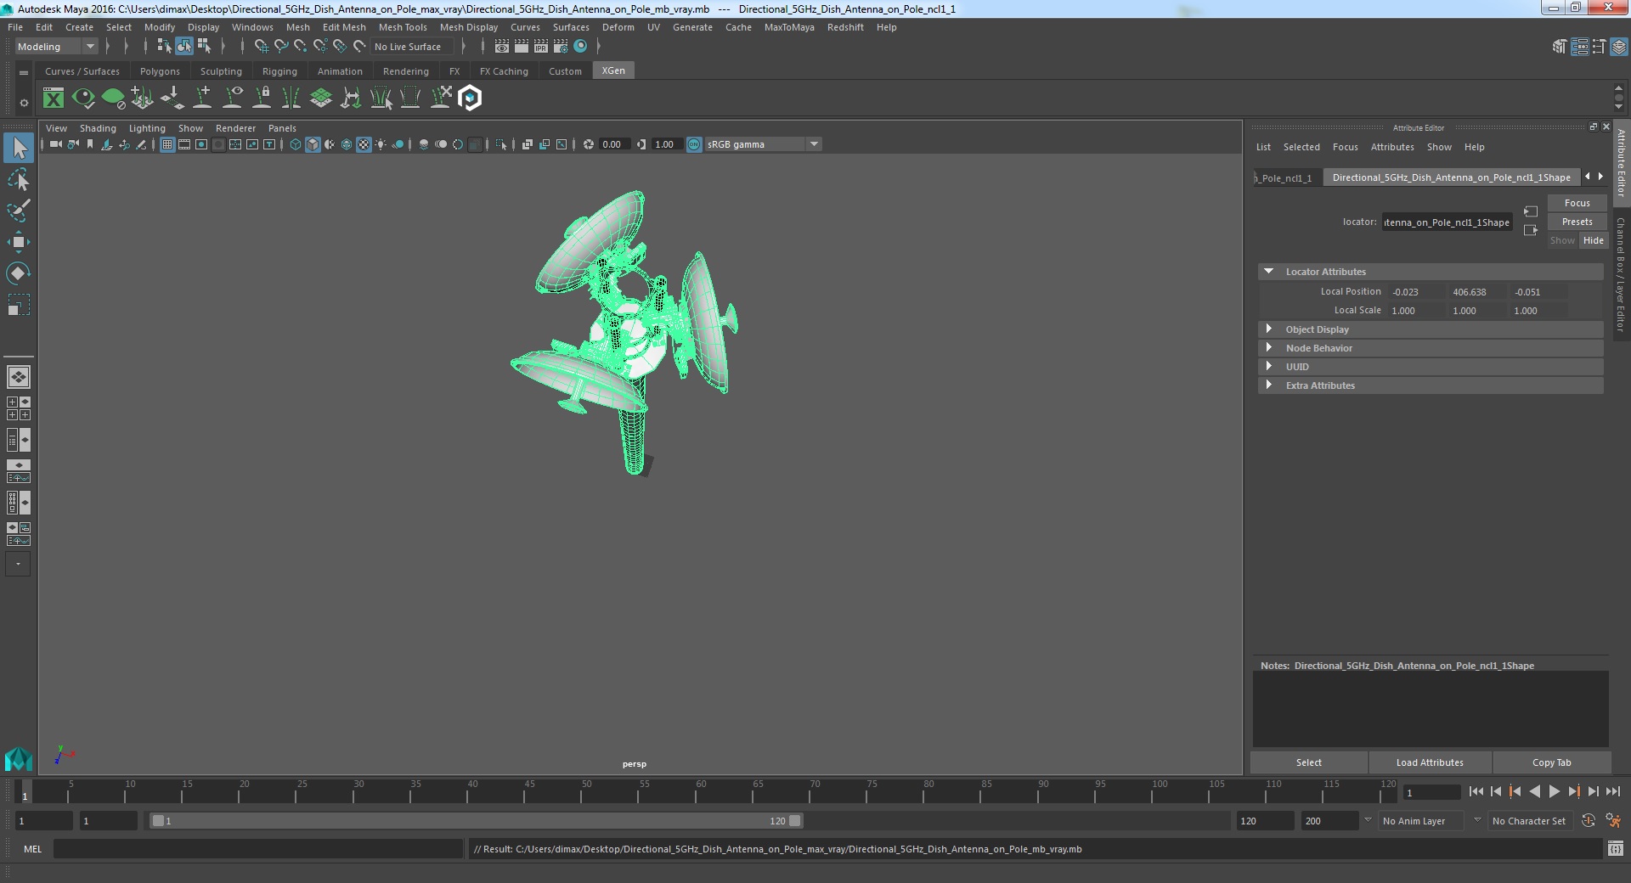Click Copy Tab button
This screenshot has height=883, width=1631.
point(1551,762)
